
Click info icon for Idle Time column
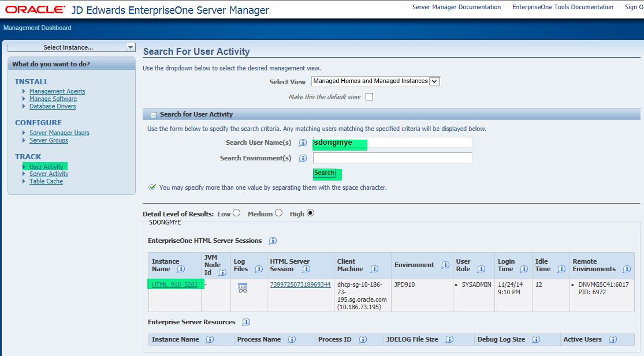[561, 269]
